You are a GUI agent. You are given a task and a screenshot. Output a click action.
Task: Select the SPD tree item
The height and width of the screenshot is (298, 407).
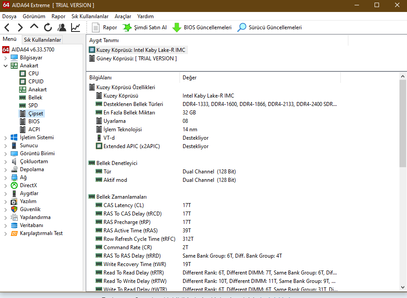[x=33, y=106]
